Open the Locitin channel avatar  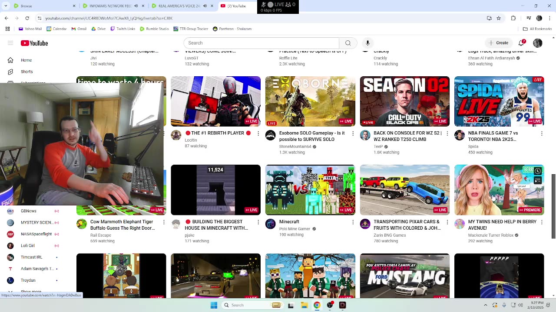tap(176, 135)
